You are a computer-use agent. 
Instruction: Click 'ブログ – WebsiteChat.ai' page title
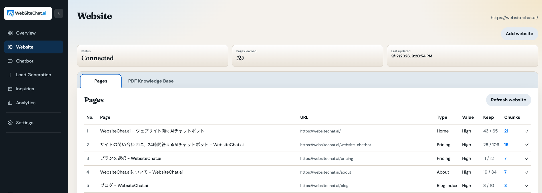coord(124,186)
